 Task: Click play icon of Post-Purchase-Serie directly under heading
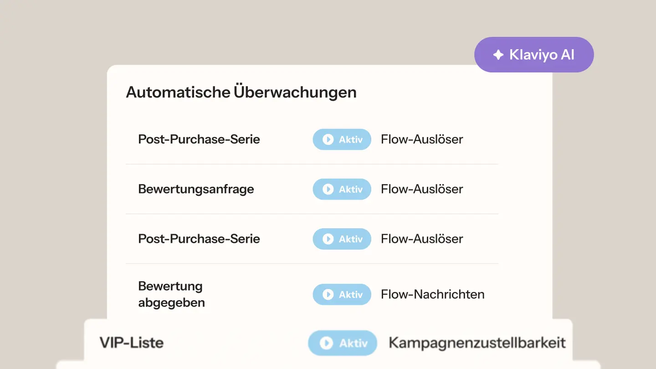click(x=328, y=139)
